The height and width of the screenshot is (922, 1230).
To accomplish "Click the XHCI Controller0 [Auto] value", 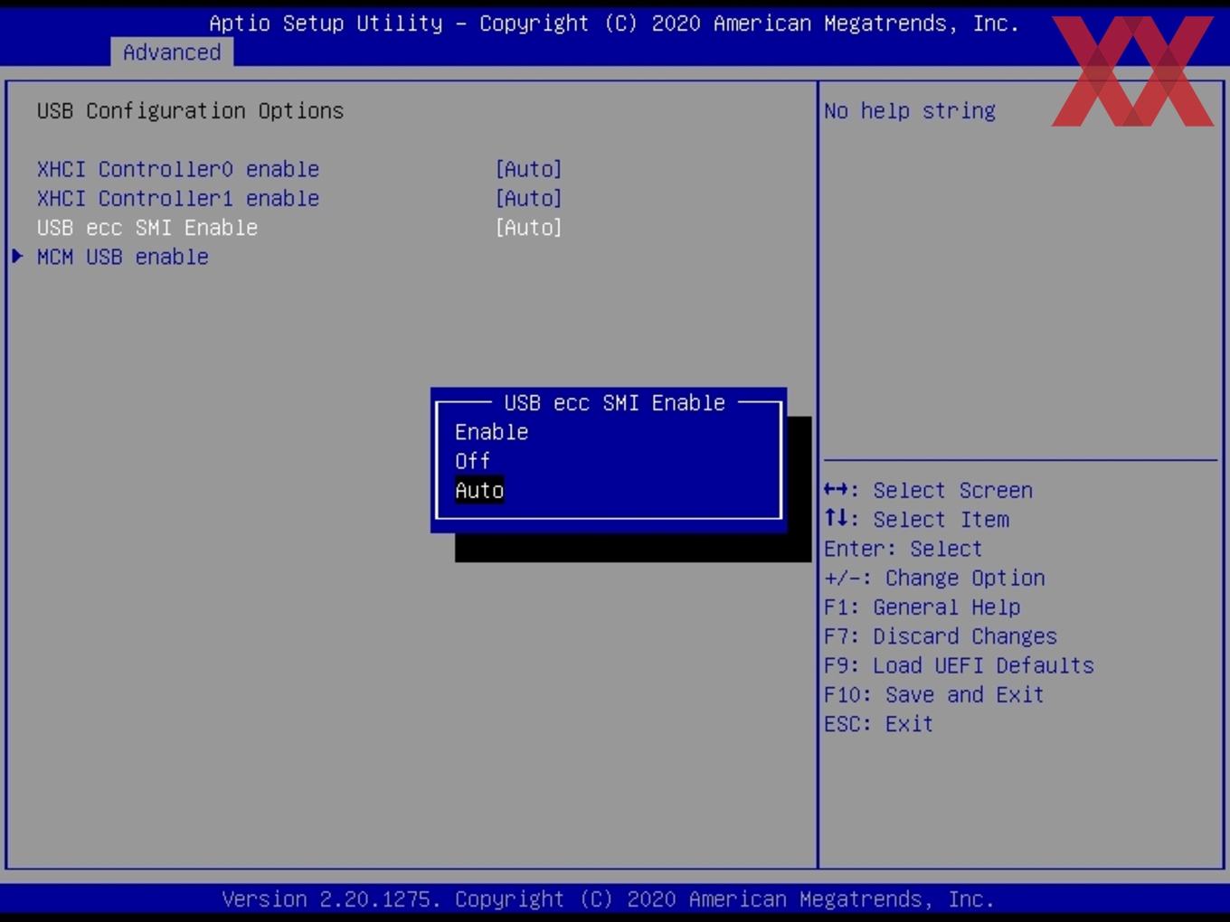I will tap(529, 169).
